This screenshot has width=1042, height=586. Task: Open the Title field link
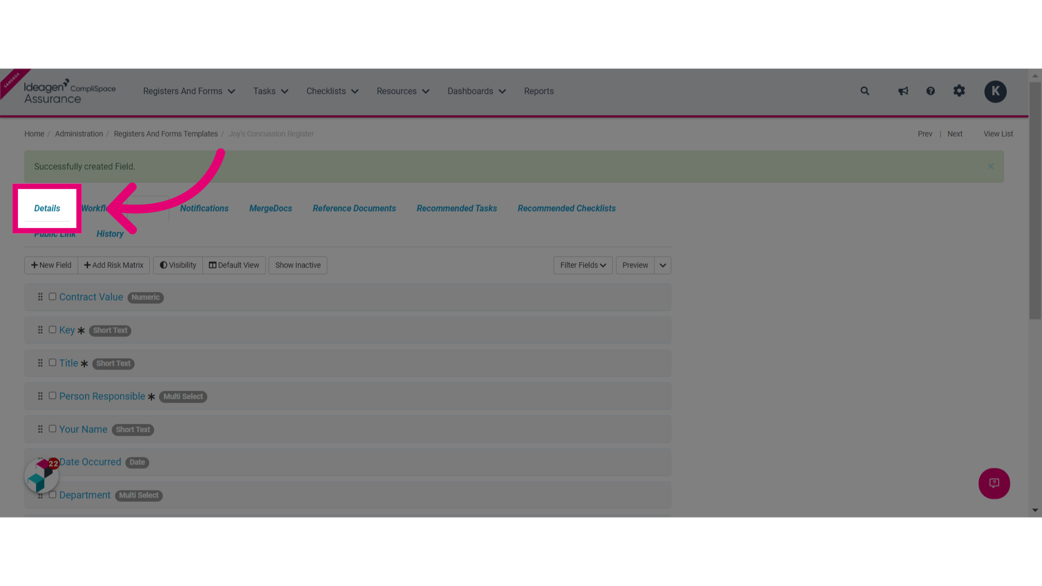68,363
